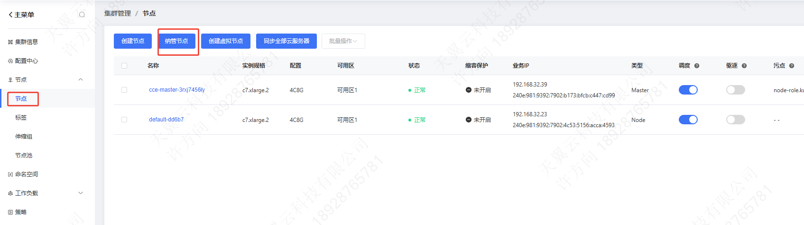Click the help icon next to 污点
804x225 pixels.
[x=792, y=66]
